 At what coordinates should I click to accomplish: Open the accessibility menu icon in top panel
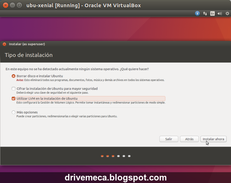(x=197, y=14)
